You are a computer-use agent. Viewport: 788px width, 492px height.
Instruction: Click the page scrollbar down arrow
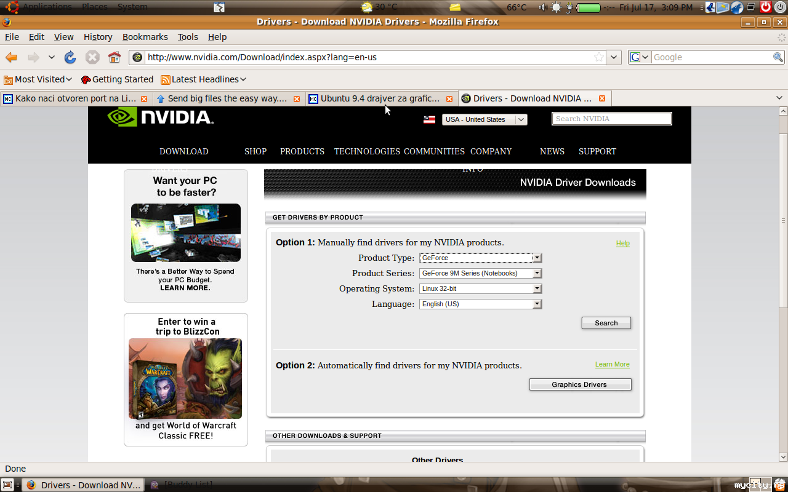point(783,457)
